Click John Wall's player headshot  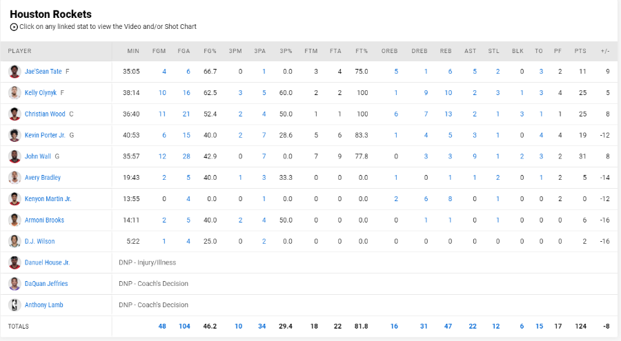tap(14, 156)
